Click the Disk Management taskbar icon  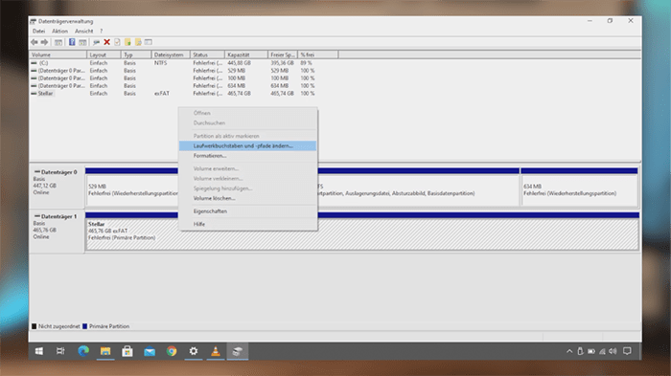coord(238,351)
